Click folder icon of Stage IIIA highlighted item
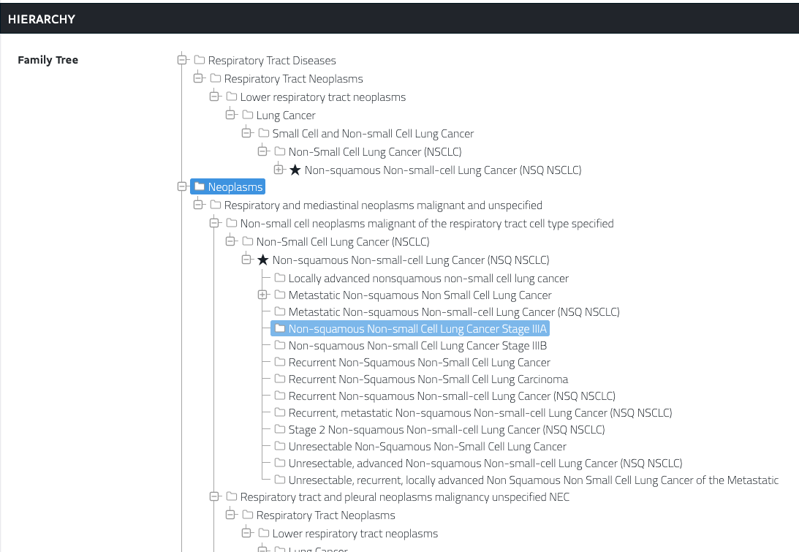This screenshot has height=552, width=799. click(x=279, y=329)
